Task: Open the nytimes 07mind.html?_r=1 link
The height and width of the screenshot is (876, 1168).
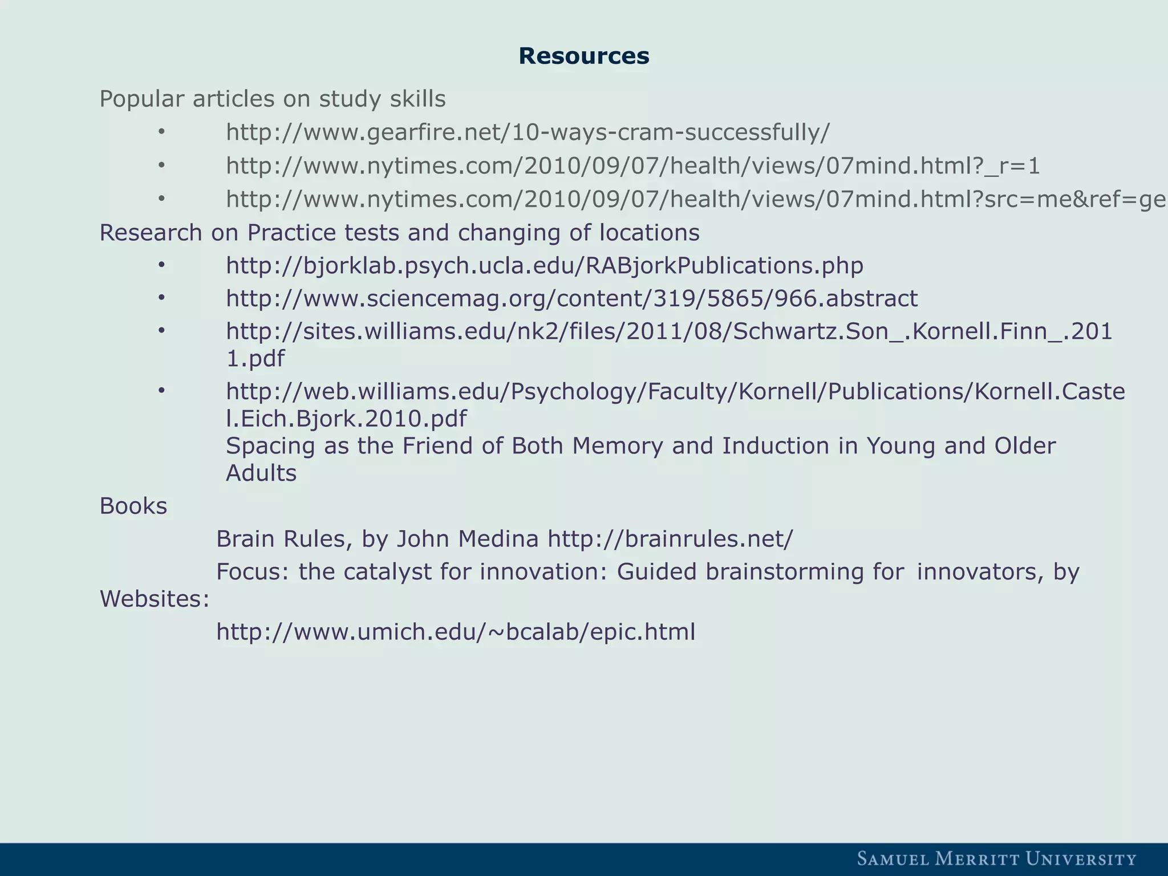Action: tap(633, 166)
